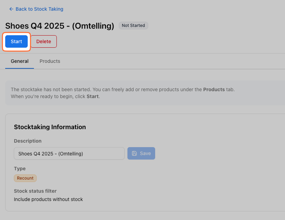
Task: Switch to the General tab
Action: coord(20,61)
